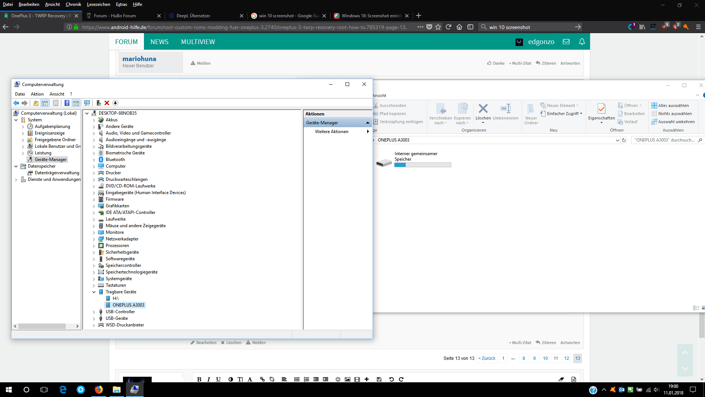Go to forum page 12
This screenshot has height=397, width=705.
tap(567, 358)
